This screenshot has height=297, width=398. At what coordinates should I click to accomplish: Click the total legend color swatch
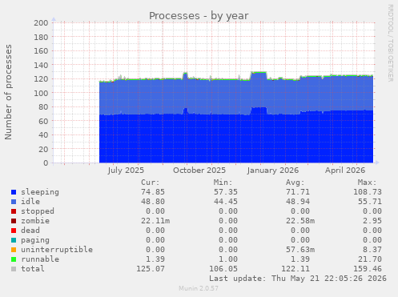click(14, 269)
